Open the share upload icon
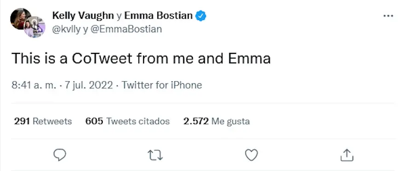 347,155
